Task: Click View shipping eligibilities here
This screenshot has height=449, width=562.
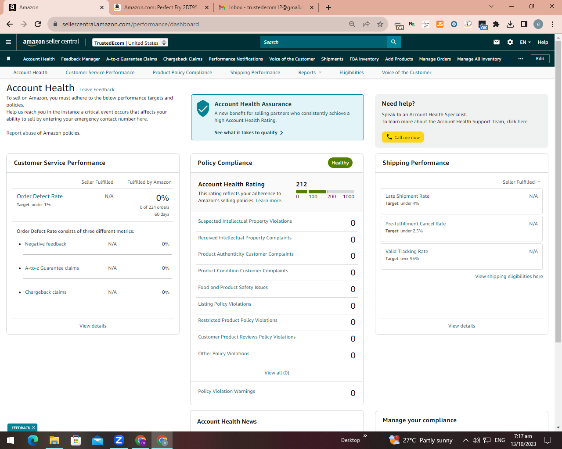Action: point(509,276)
